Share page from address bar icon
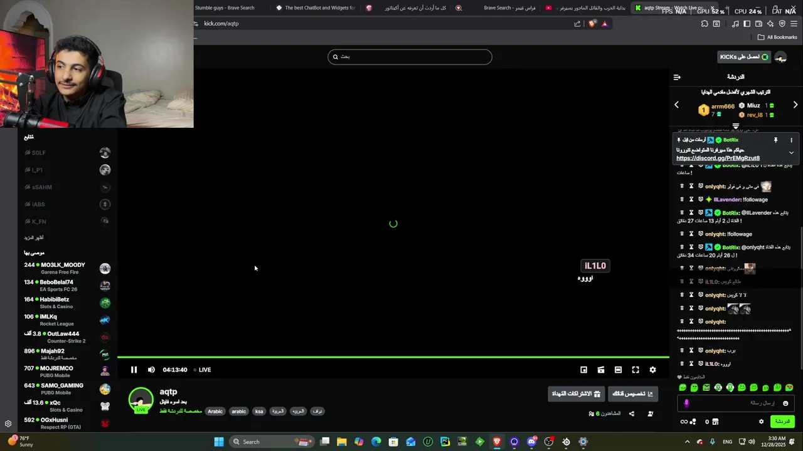The width and height of the screenshot is (803, 451). click(577, 24)
